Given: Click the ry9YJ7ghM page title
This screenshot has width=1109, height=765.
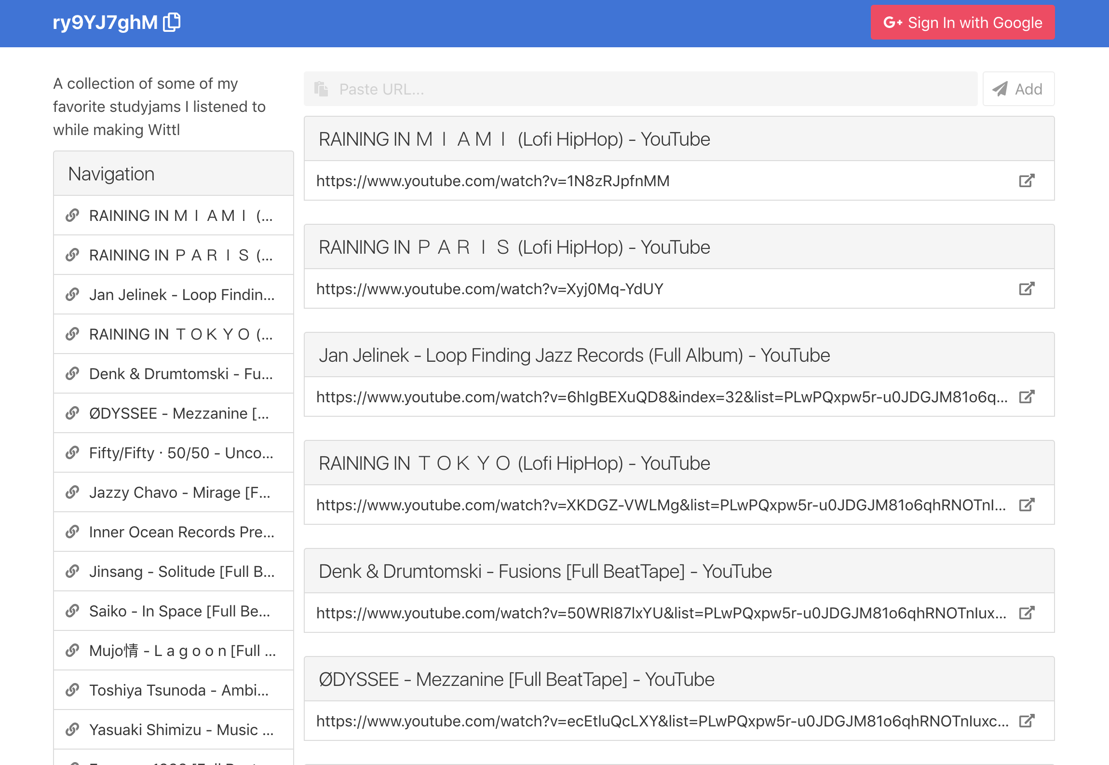Looking at the screenshot, I should (x=105, y=22).
